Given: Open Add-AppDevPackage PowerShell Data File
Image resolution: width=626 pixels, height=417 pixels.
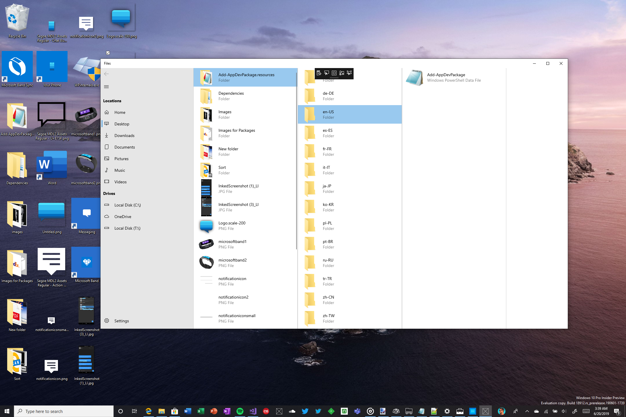Looking at the screenshot, I should (454, 77).
